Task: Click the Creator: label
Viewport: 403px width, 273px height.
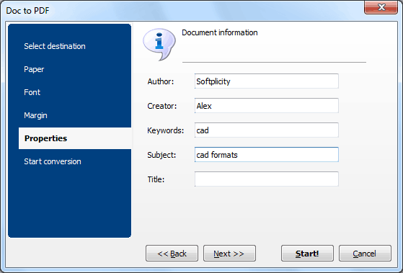Action: [x=162, y=106]
